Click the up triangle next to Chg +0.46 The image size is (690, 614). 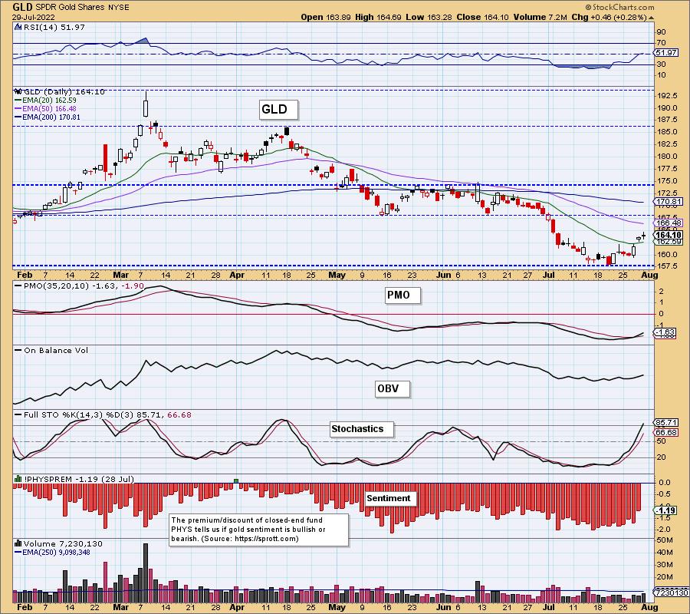coord(651,18)
